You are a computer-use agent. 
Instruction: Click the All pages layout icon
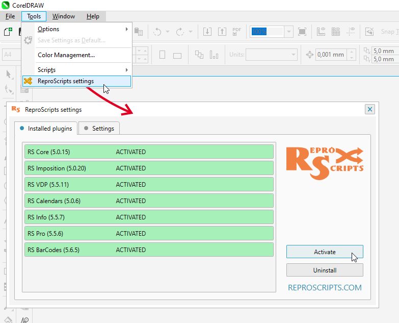click(x=199, y=55)
